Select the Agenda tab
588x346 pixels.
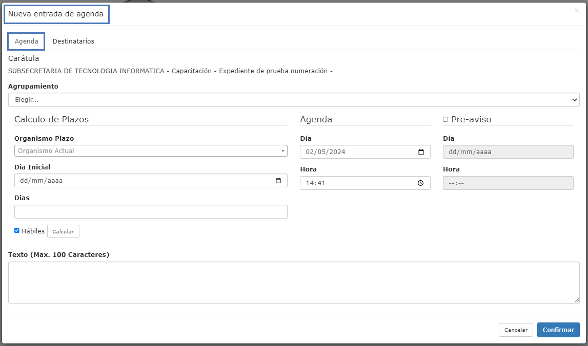pyautogui.click(x=26, y=41)
